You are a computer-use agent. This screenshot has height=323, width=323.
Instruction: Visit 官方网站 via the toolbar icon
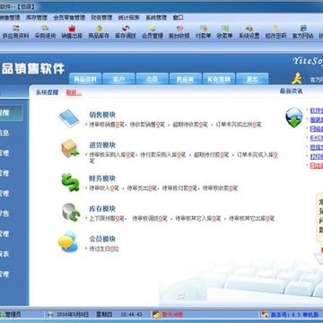[x=302, y=32]
